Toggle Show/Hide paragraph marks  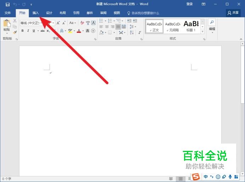click(x=139, y=32)
